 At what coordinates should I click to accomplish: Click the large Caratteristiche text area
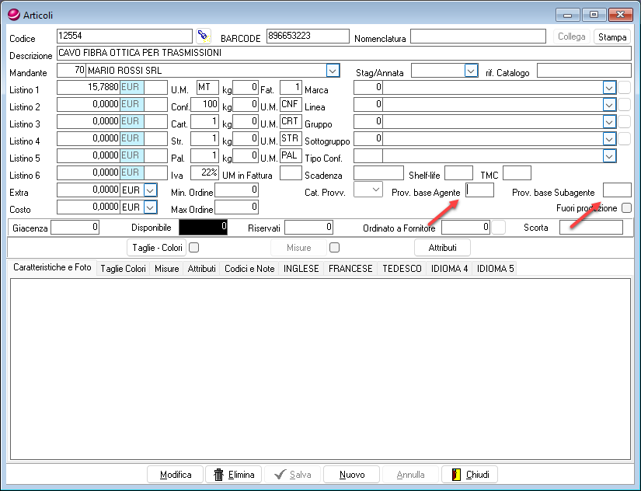pos(320,369)
